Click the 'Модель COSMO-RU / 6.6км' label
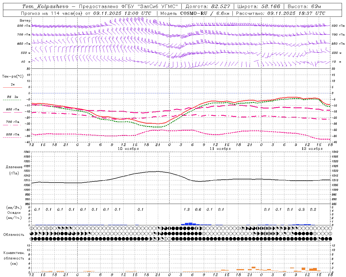This screenshot has height=277, width=346. pyautogui.click(x=195, y=13)
